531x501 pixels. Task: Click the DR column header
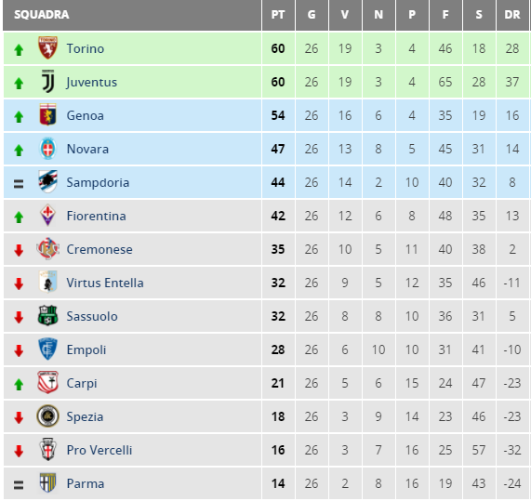(512, 15)
